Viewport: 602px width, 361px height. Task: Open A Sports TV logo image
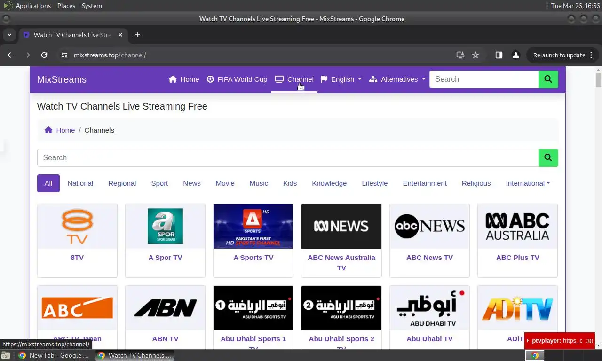[x=253, y=226]
